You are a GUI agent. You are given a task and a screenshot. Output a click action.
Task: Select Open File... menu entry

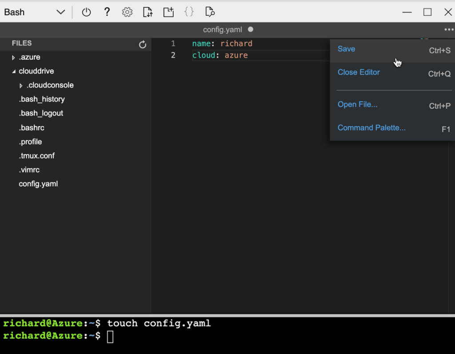(x=357, y=105)
